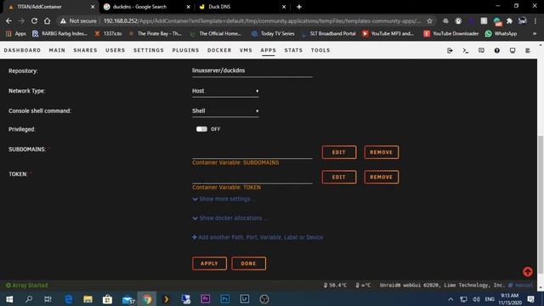Viewport: 544px width, 306px height.
Task: Click the TOKEN input field
Action: click(x=252, y=177)
